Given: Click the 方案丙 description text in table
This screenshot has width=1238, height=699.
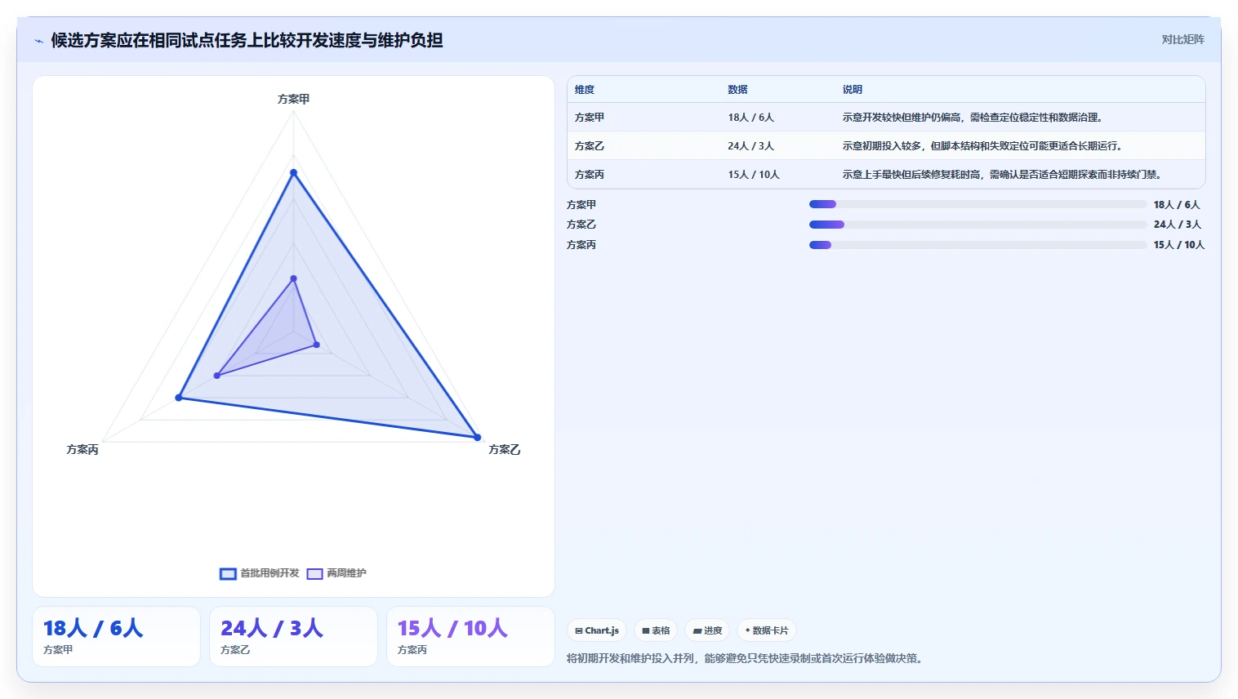Looking at the screenshot, I should click(1002, 175).
